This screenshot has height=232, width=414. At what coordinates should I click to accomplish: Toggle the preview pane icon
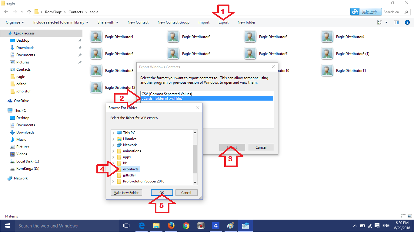(396, 22)
